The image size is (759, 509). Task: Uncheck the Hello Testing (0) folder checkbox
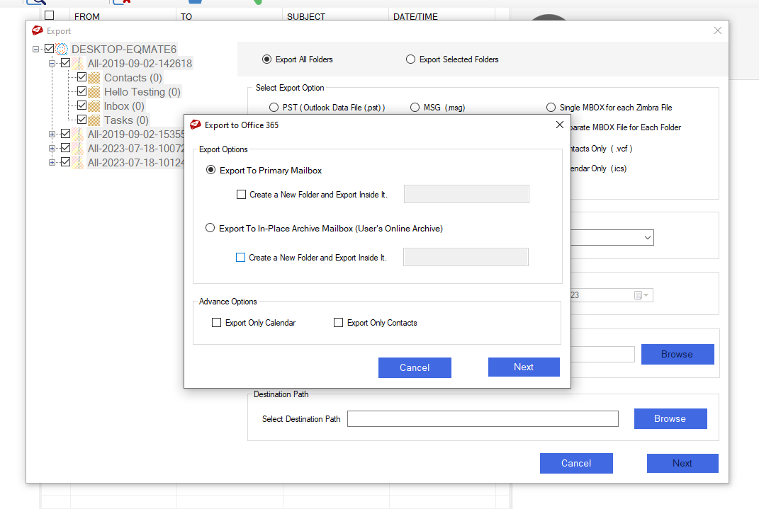[x=81, y=91]
